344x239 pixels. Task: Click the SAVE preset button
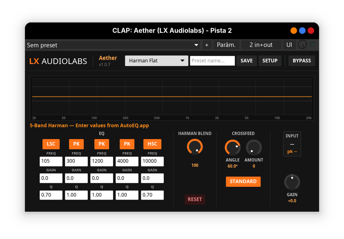click(x=247, y=61)
